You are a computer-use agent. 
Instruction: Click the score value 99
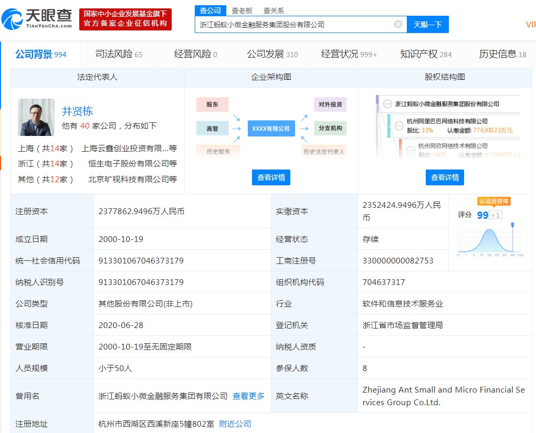(482, 215)
